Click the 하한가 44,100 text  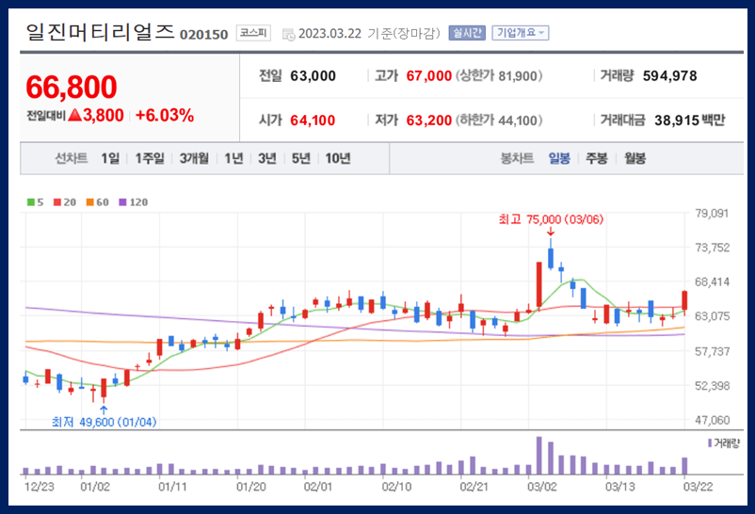point(499,120)
